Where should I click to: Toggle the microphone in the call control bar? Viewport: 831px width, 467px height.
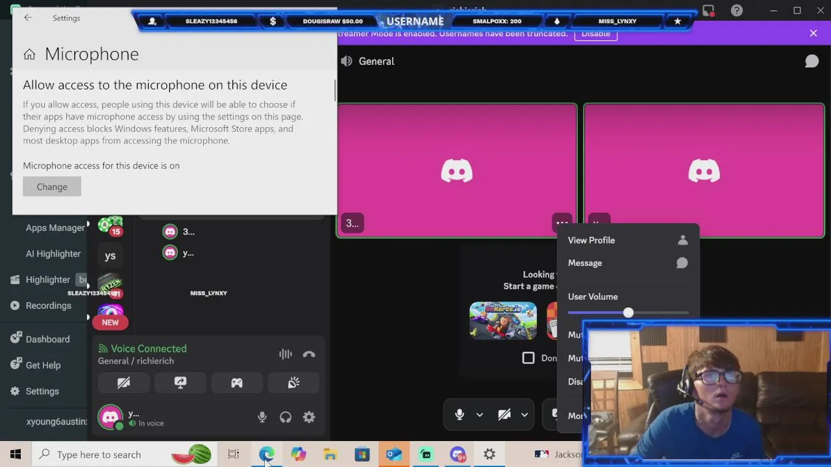pyautogui.click(x=460, y=414)
